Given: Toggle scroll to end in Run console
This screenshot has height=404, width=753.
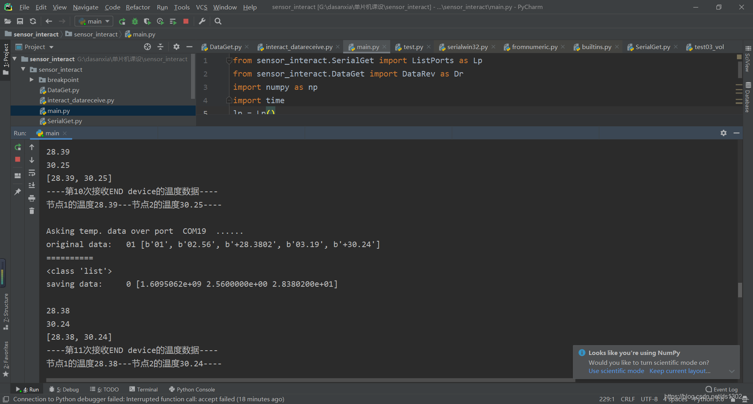Looking at the screenshot, I should coord(32,186).
